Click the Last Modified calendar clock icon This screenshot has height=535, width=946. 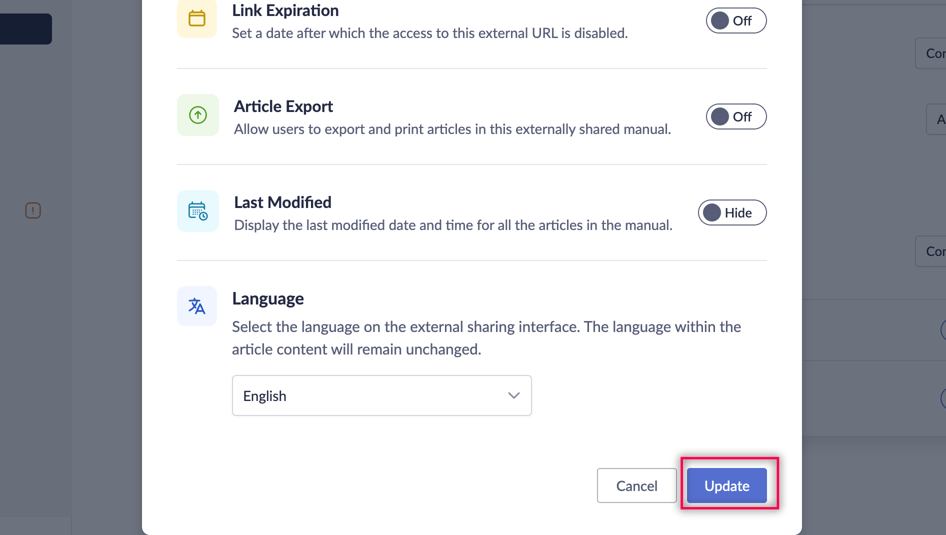[x=198, y=211]
